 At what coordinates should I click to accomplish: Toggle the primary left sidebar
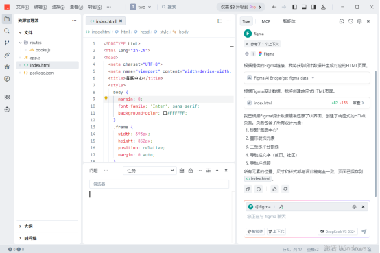point(294,7)
